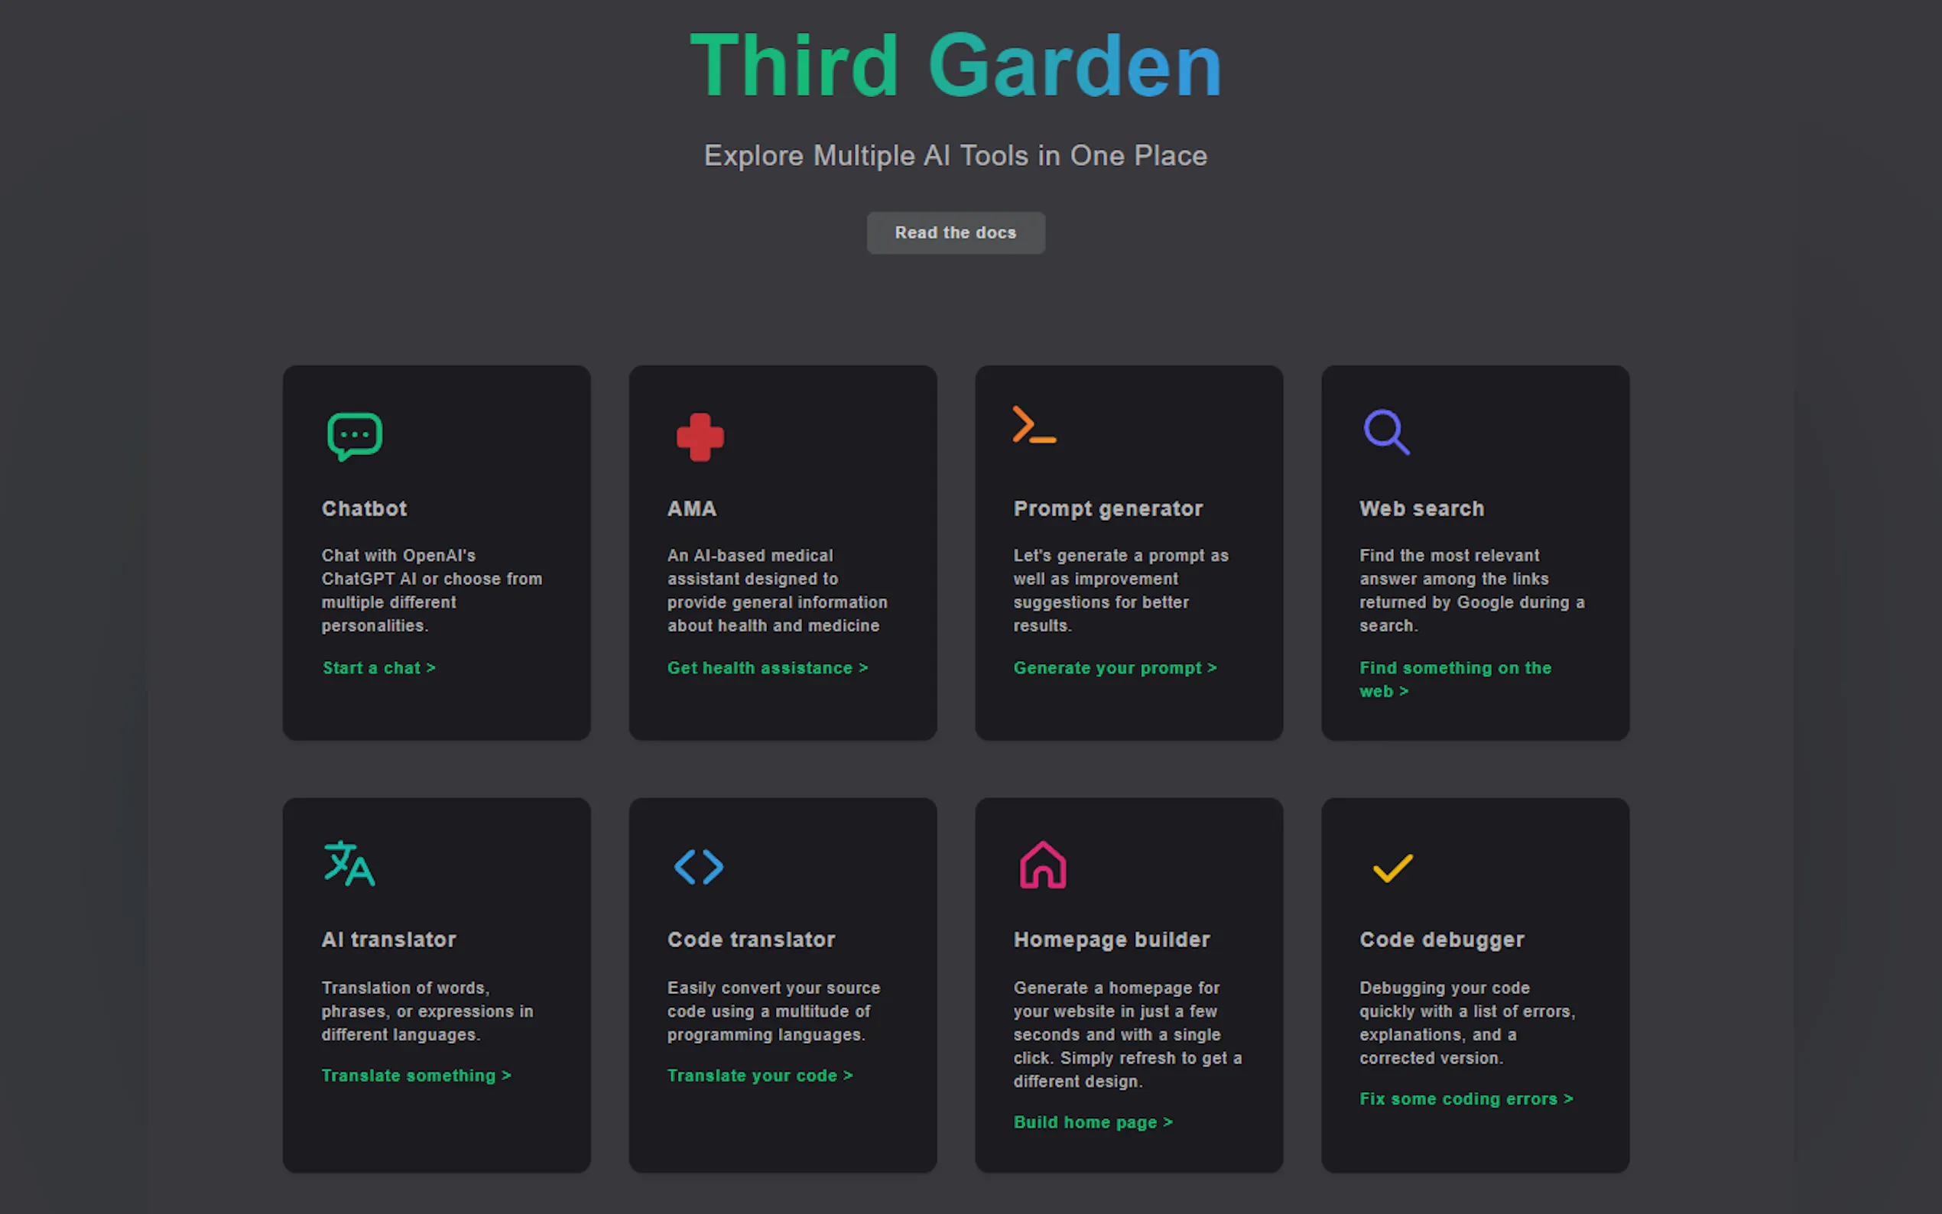Click the Third Garden gradient title

coord(956,66)
